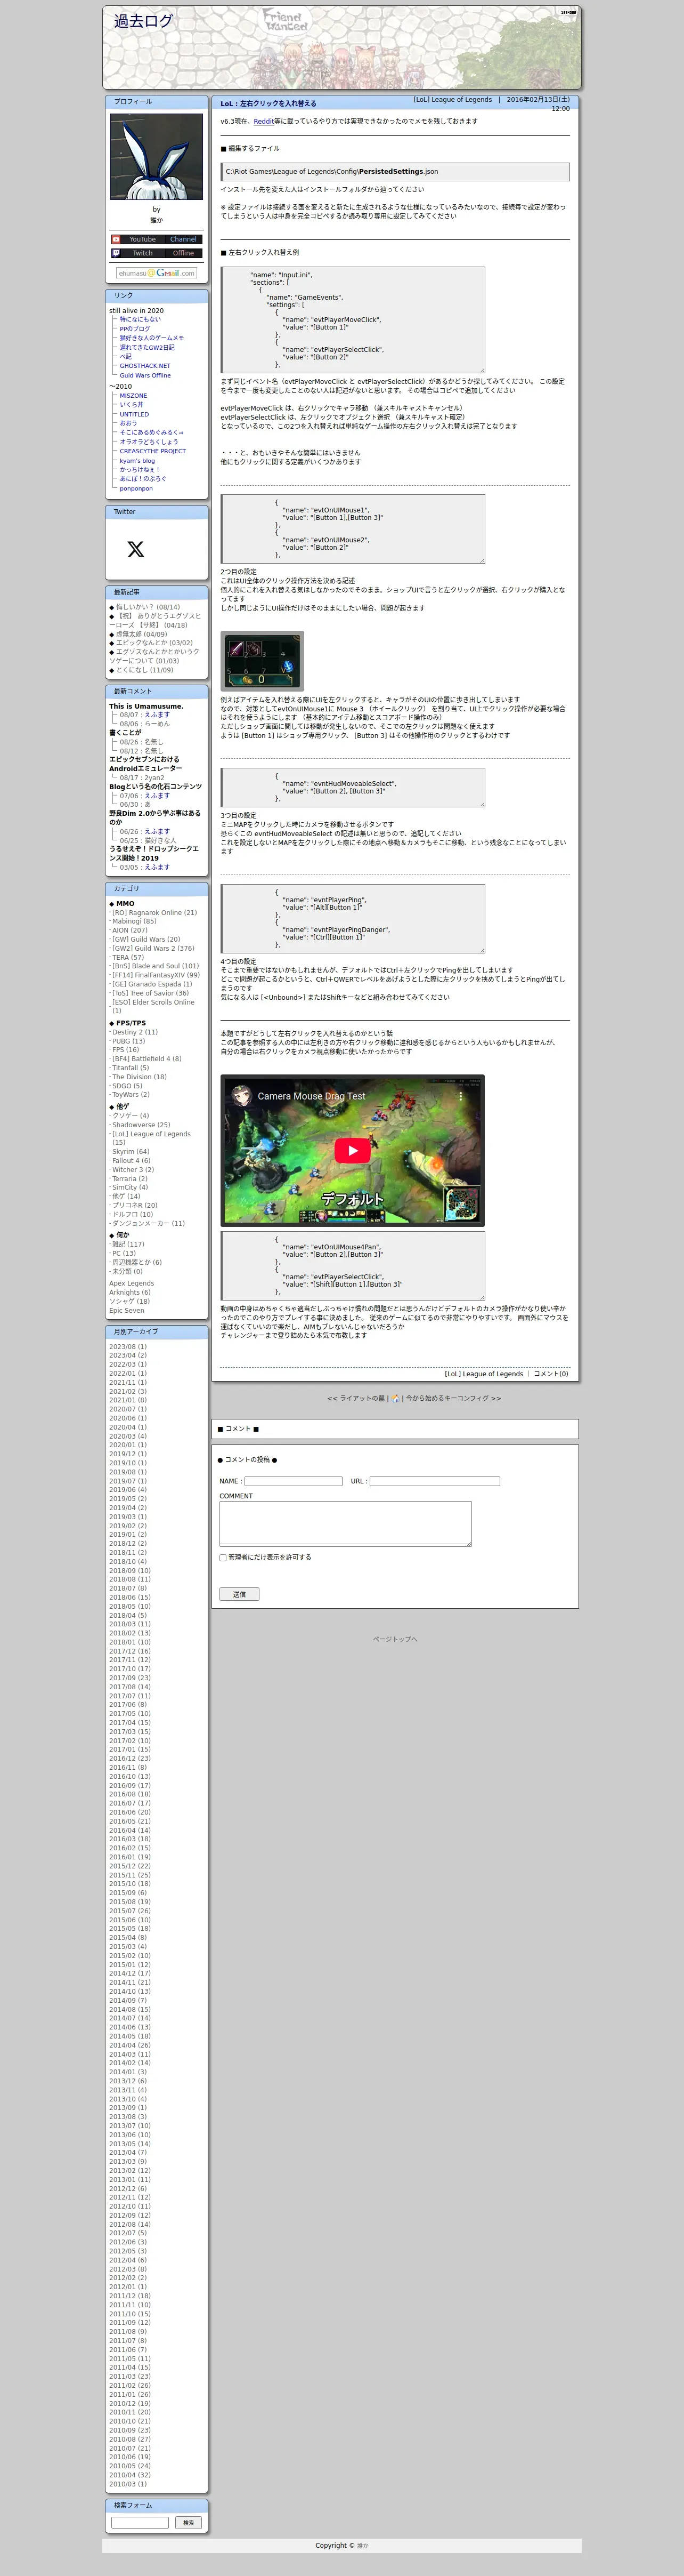The height and width of the screenshot is (2576, 684).
Task: Click the NAME input field
Action: (292, 1481)
